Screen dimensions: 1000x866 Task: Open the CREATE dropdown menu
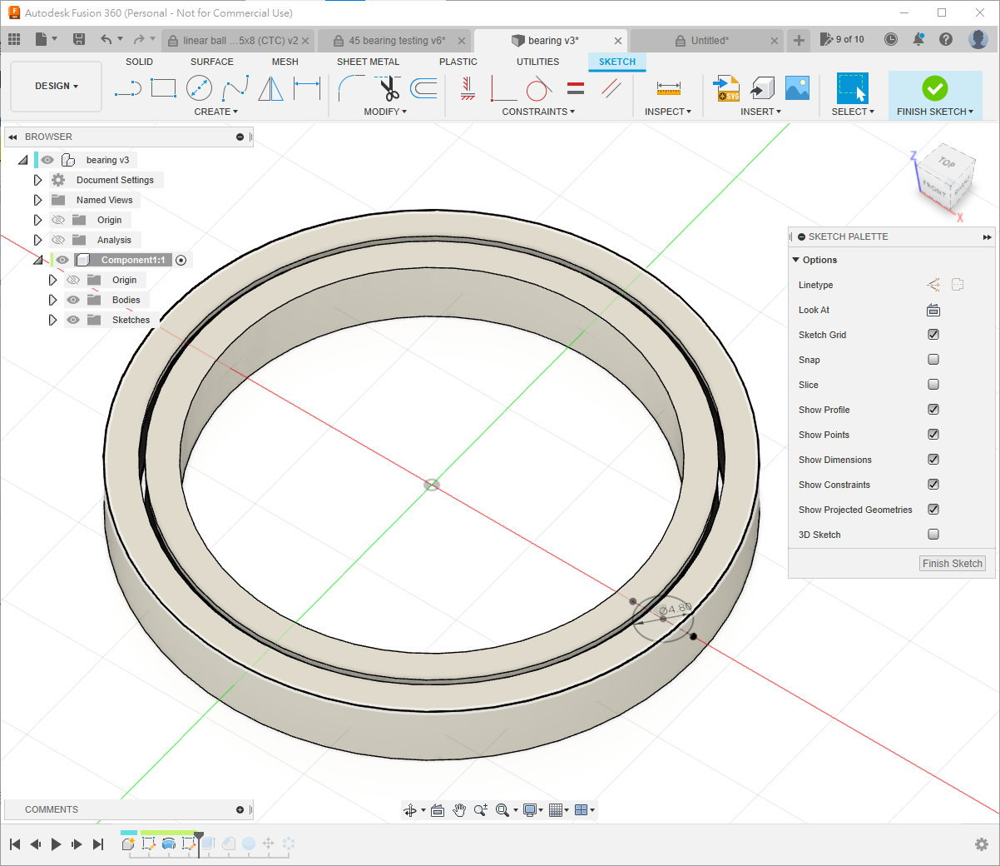215,112
